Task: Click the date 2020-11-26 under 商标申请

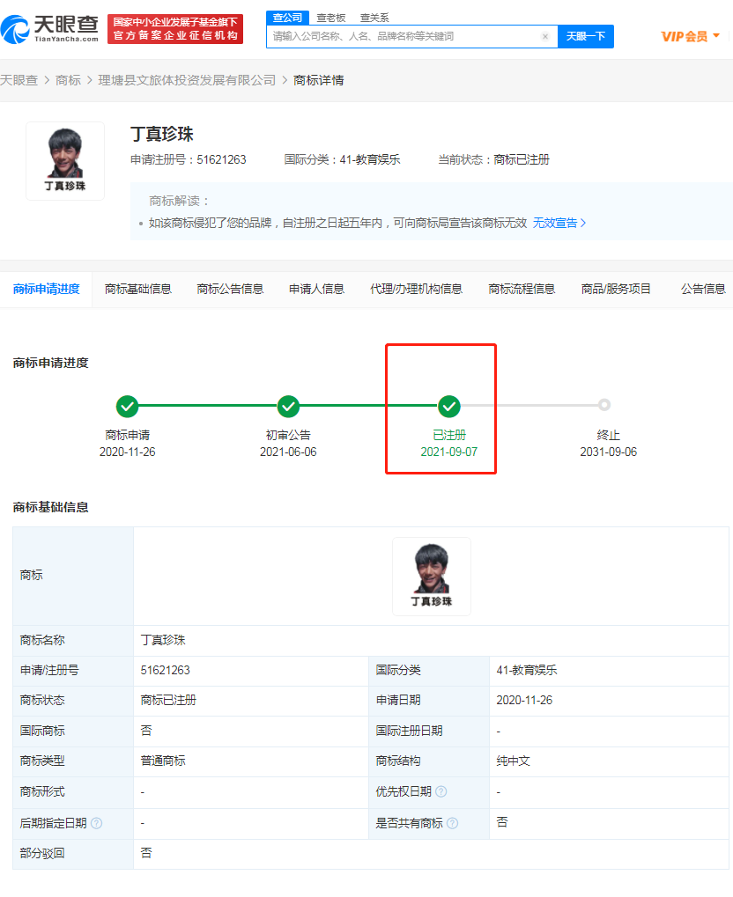Action: click(127, 452)
